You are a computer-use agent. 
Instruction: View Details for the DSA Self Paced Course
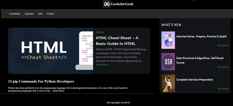pyautogui.click(x=223, y=67)
